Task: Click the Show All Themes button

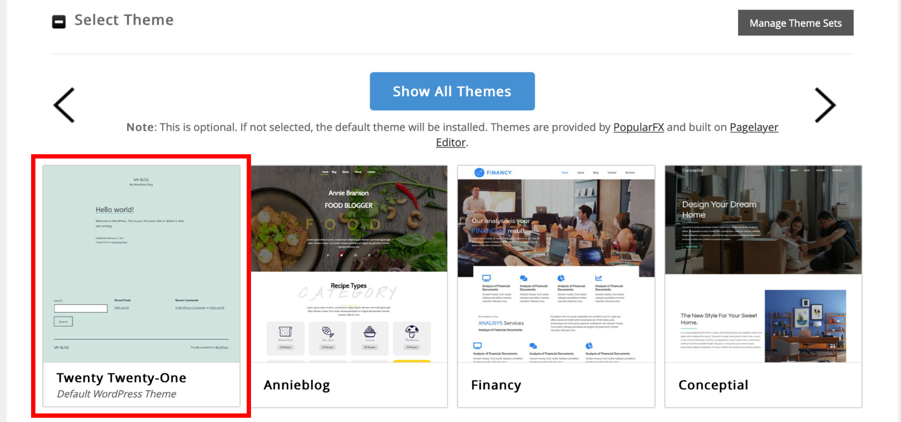Action: coord(452,92)
